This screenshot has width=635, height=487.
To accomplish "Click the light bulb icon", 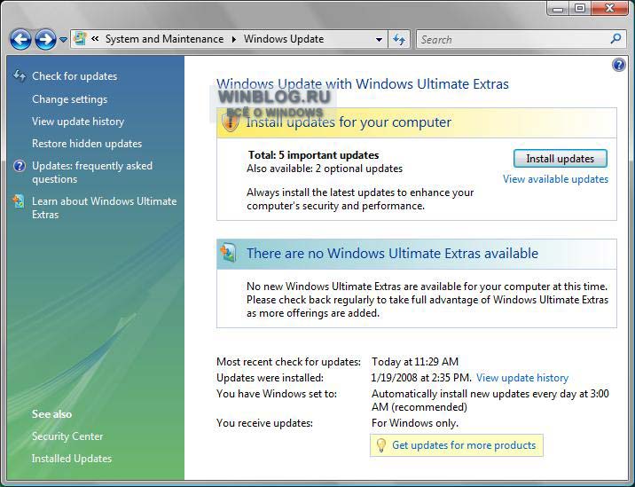I will click(380, 445).
